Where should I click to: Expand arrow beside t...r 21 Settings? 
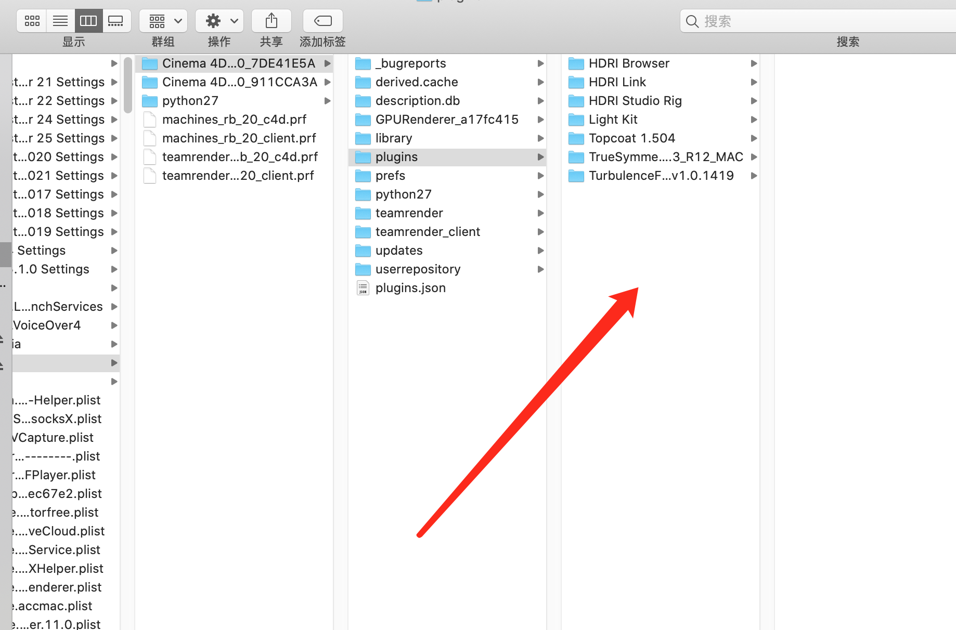click(x=114, y=82)
